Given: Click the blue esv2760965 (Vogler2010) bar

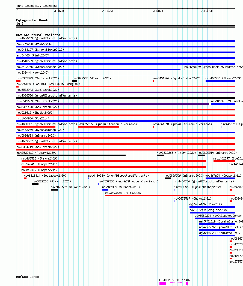Looking at the screenshot, I should click(212, 213).
